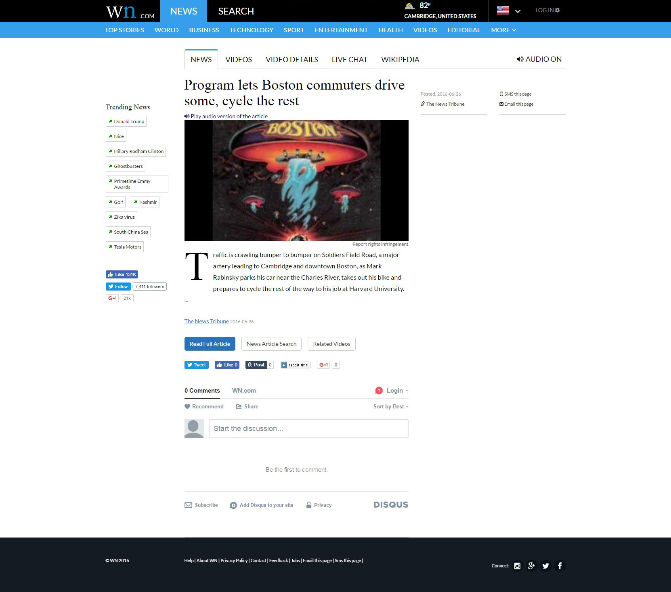Go to TOP STORIES section

pos(124,30)
